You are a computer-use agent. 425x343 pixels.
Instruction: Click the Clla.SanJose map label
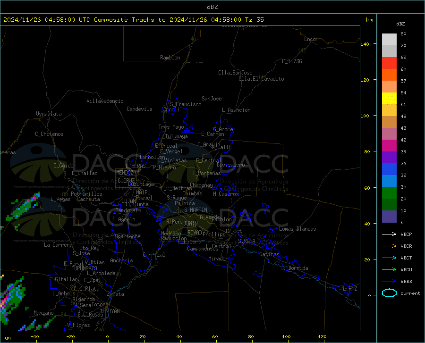tap(235, 73)
